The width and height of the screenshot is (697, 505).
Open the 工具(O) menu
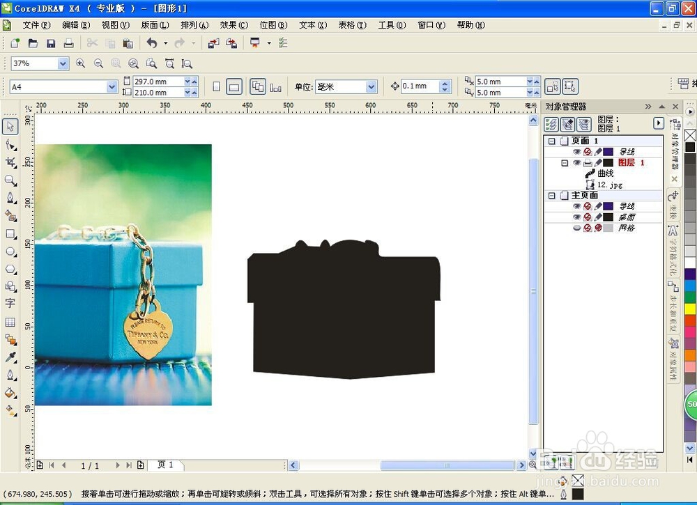click(x=392, y=25)
